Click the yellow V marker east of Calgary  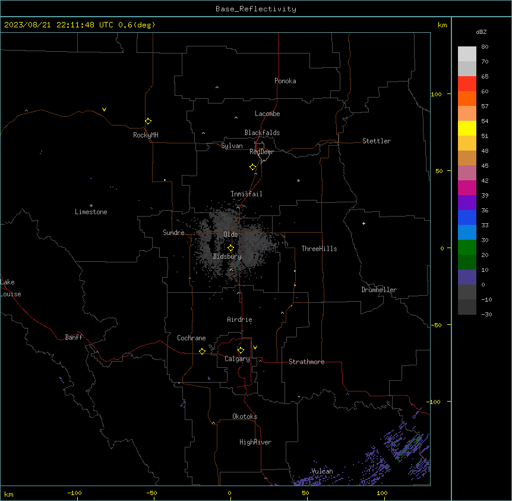coord(255,347)
